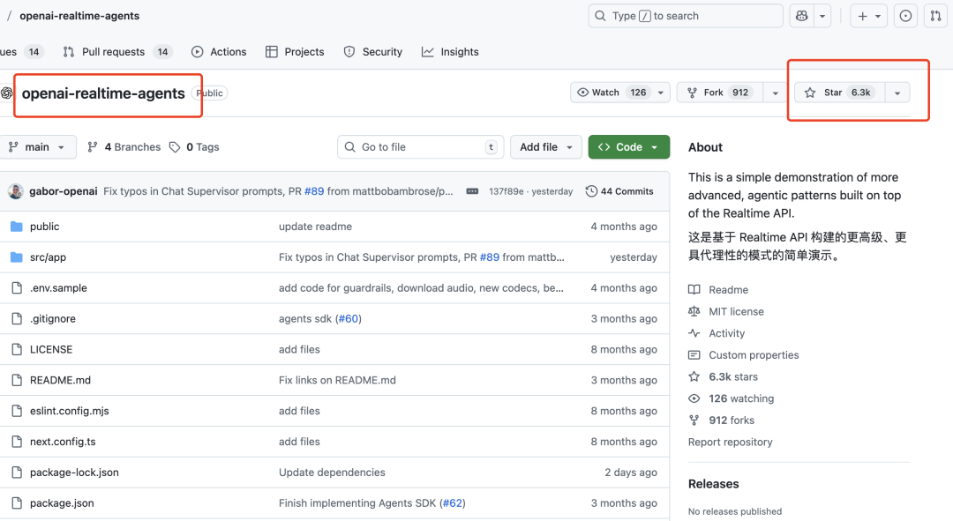This screenshot has width=953, height=521.
Task: Go to the Security tab
Action: (373, 52)
